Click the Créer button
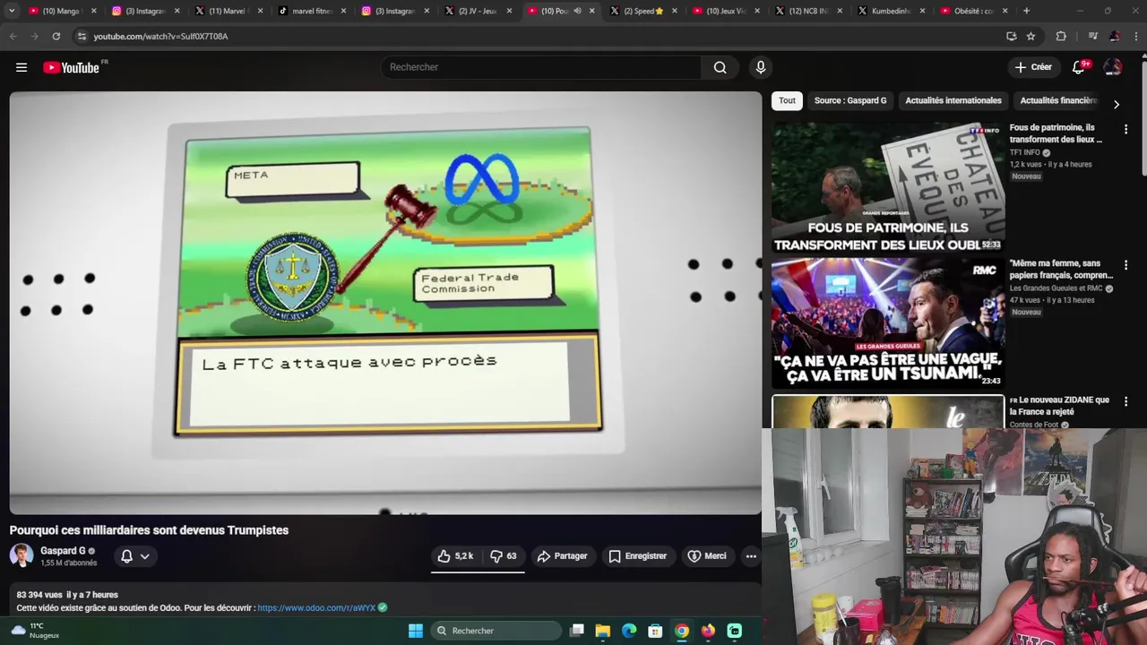This screenshot has width=1147, height=645. (x=1032, y=67)
